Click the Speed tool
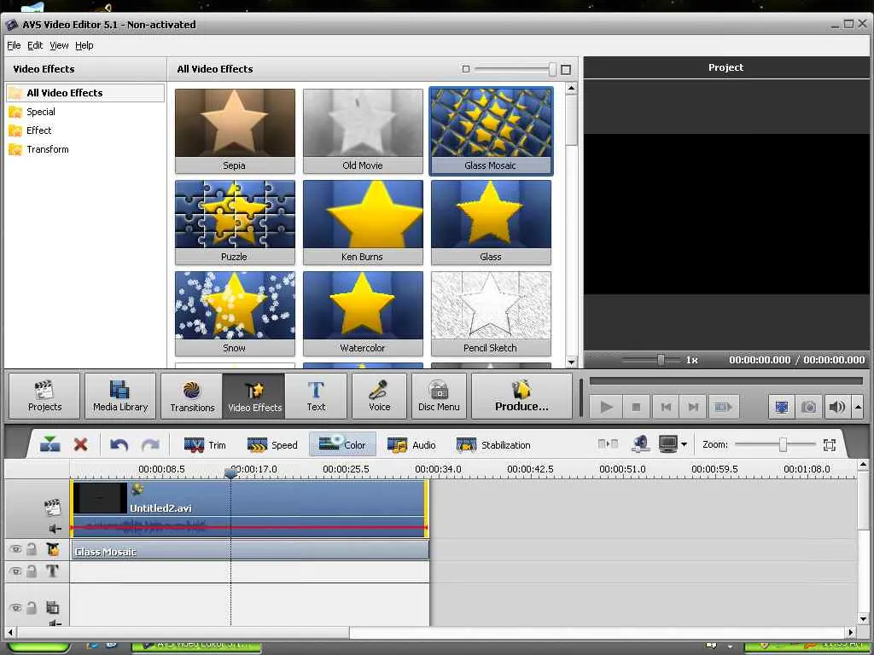The height and width of the screenshot is (655, 874). click(x=272, y=444)
